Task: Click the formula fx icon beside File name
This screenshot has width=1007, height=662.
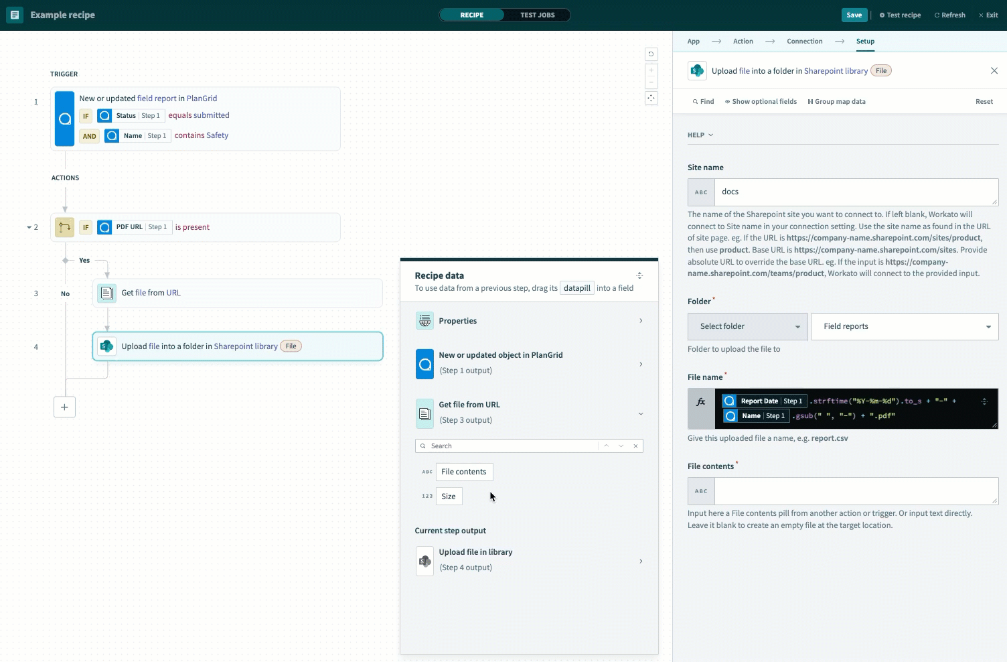Action: click(x=700, y=401)
